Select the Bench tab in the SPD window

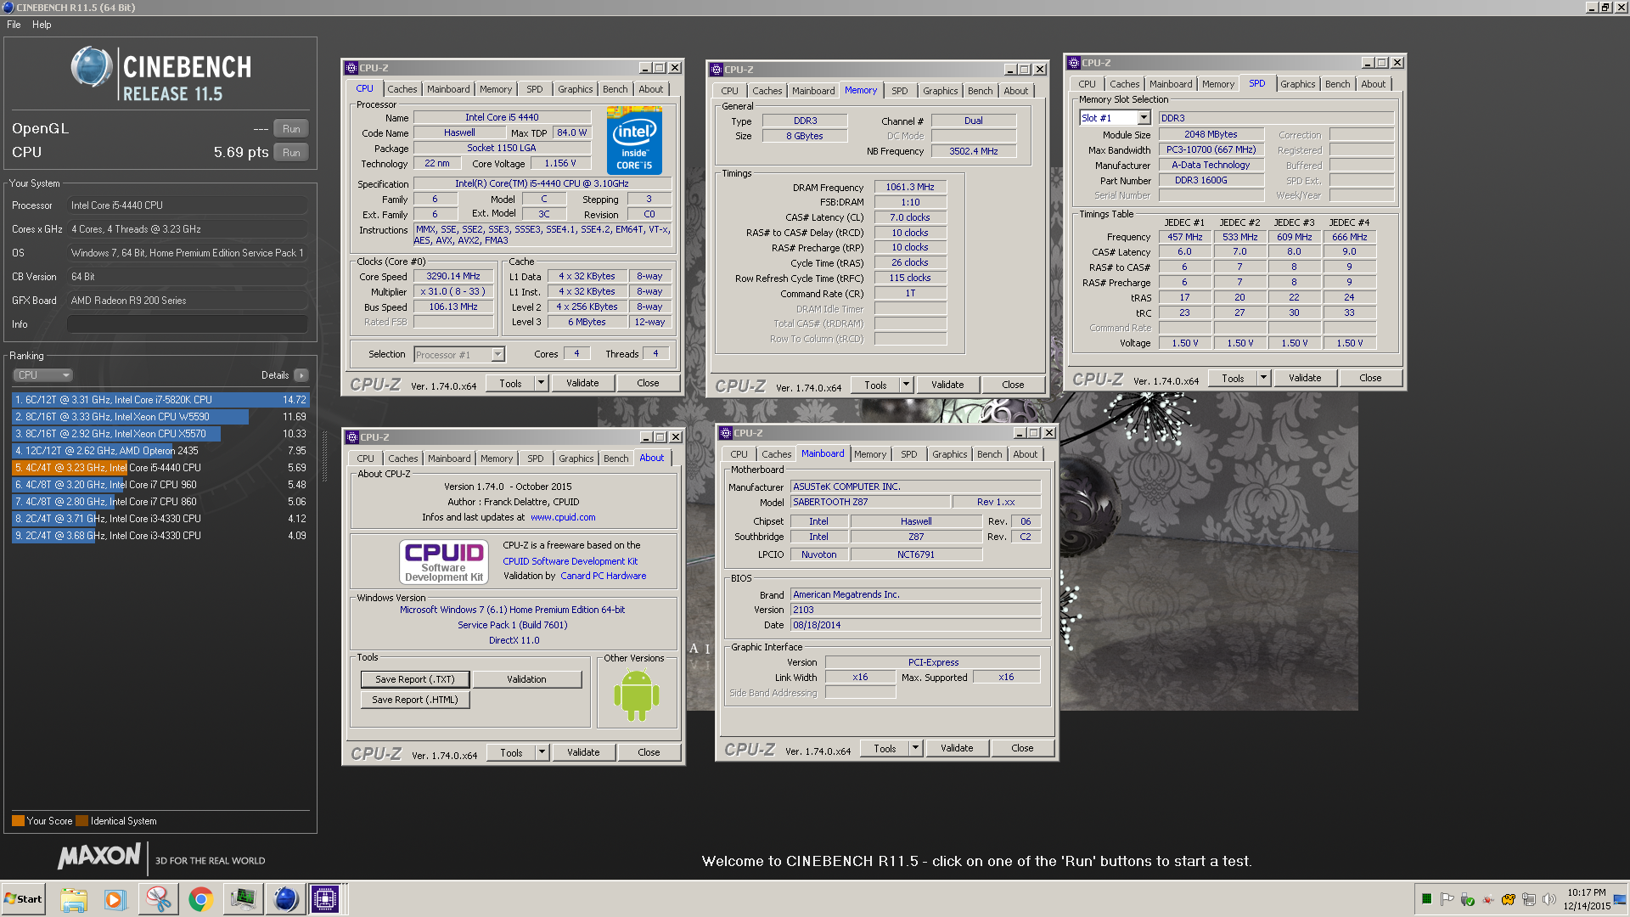click(1337, 84)
